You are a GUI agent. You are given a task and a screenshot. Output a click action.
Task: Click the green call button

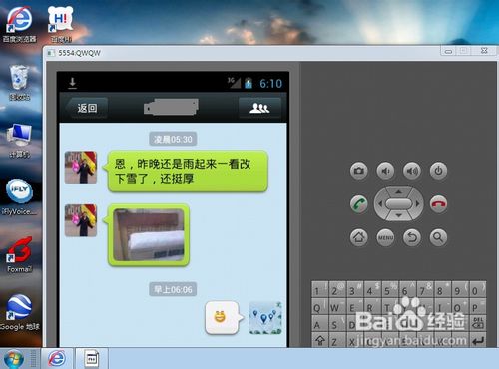click(x=358, y=203)
